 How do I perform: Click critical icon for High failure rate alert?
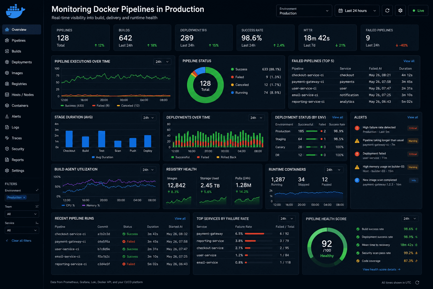(x=357, y=128)
